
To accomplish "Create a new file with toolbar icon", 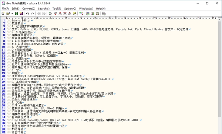I will [x=3, y=14].
